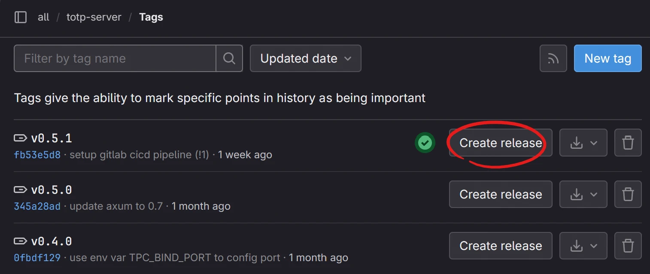Open the tags RSS feed icon
The width and height of the screenshot is (650, 274).
(x=553, y=58)
